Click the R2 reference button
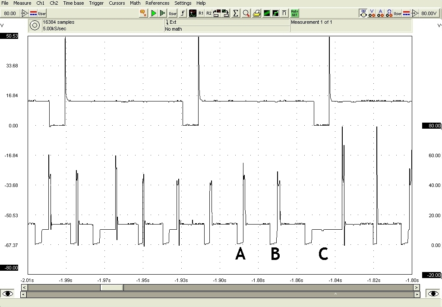 tap(209, 13)
